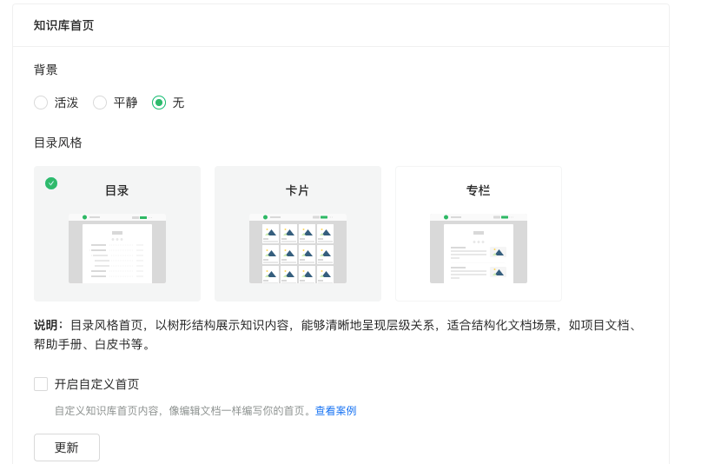Viewport: 701px width, 464px height.
Task: Enable the 开启自定义首页 checkbox
Action: tap(41, 384)
